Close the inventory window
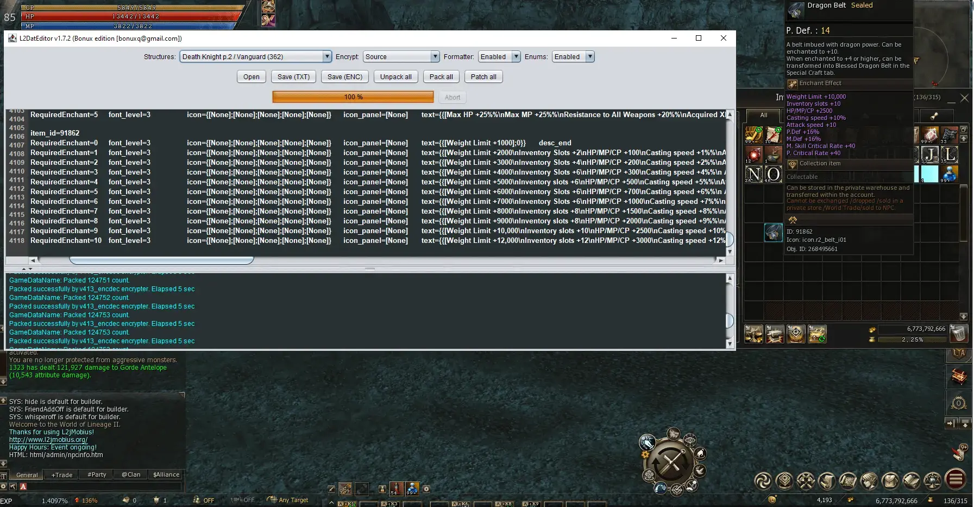Screen dimensions: 974x507 [x=964, y=98]
